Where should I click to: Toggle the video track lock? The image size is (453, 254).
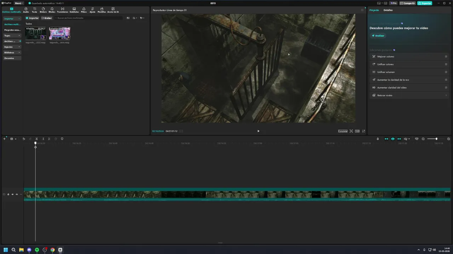(8, 194)
